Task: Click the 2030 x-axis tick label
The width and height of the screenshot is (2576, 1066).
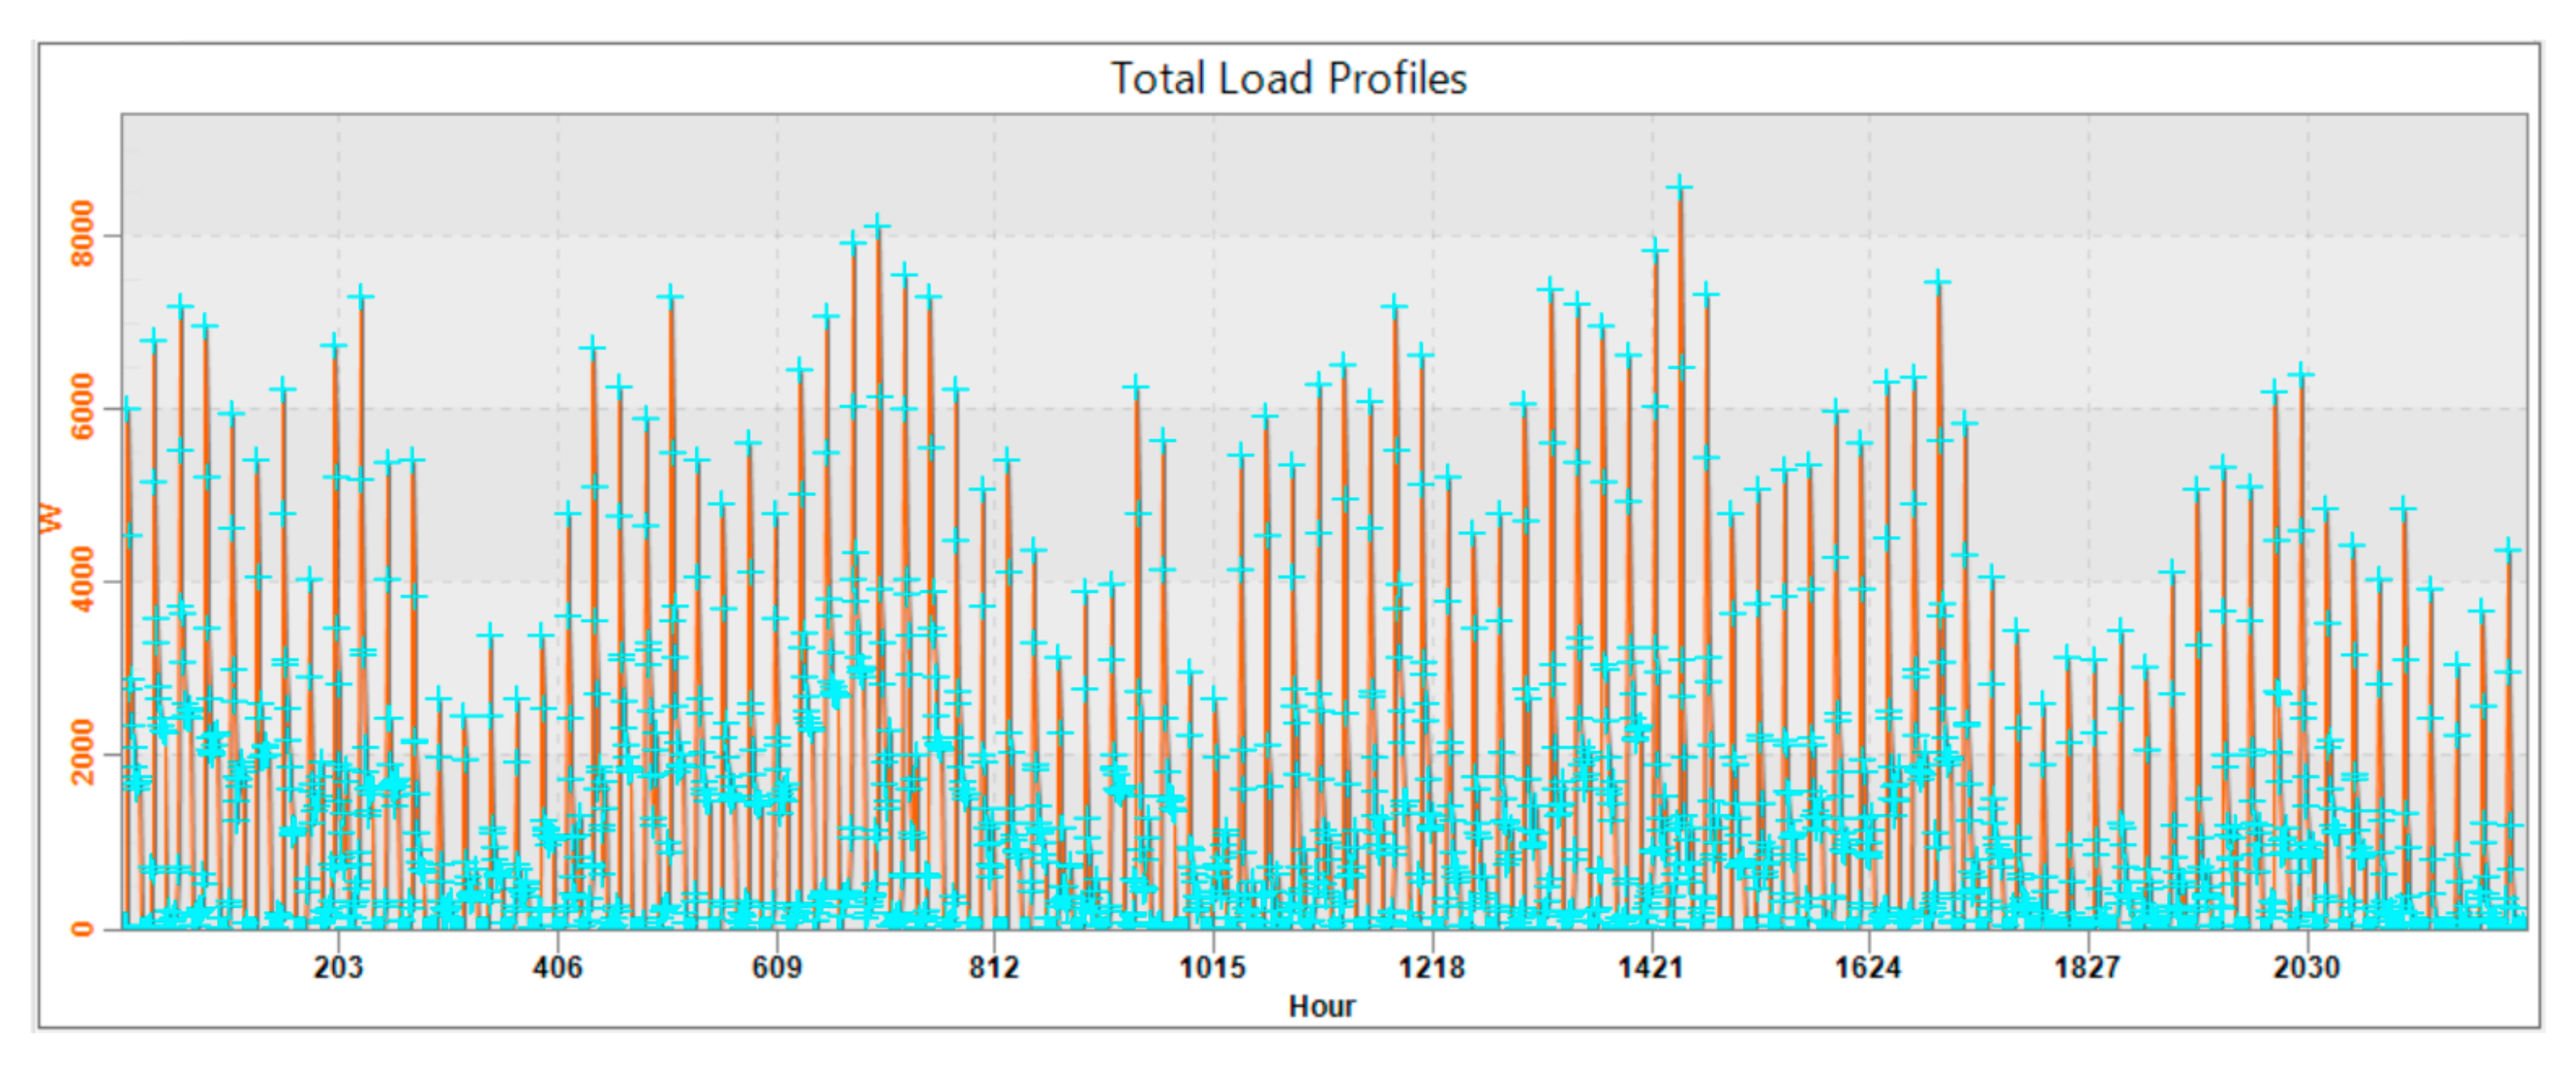Action: [2306, 967]
